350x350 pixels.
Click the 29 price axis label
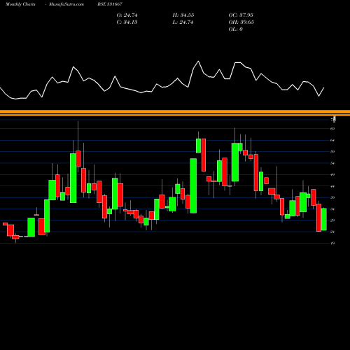[332, 220]
